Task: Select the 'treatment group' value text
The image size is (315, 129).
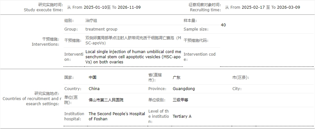Action: point(101,29)
